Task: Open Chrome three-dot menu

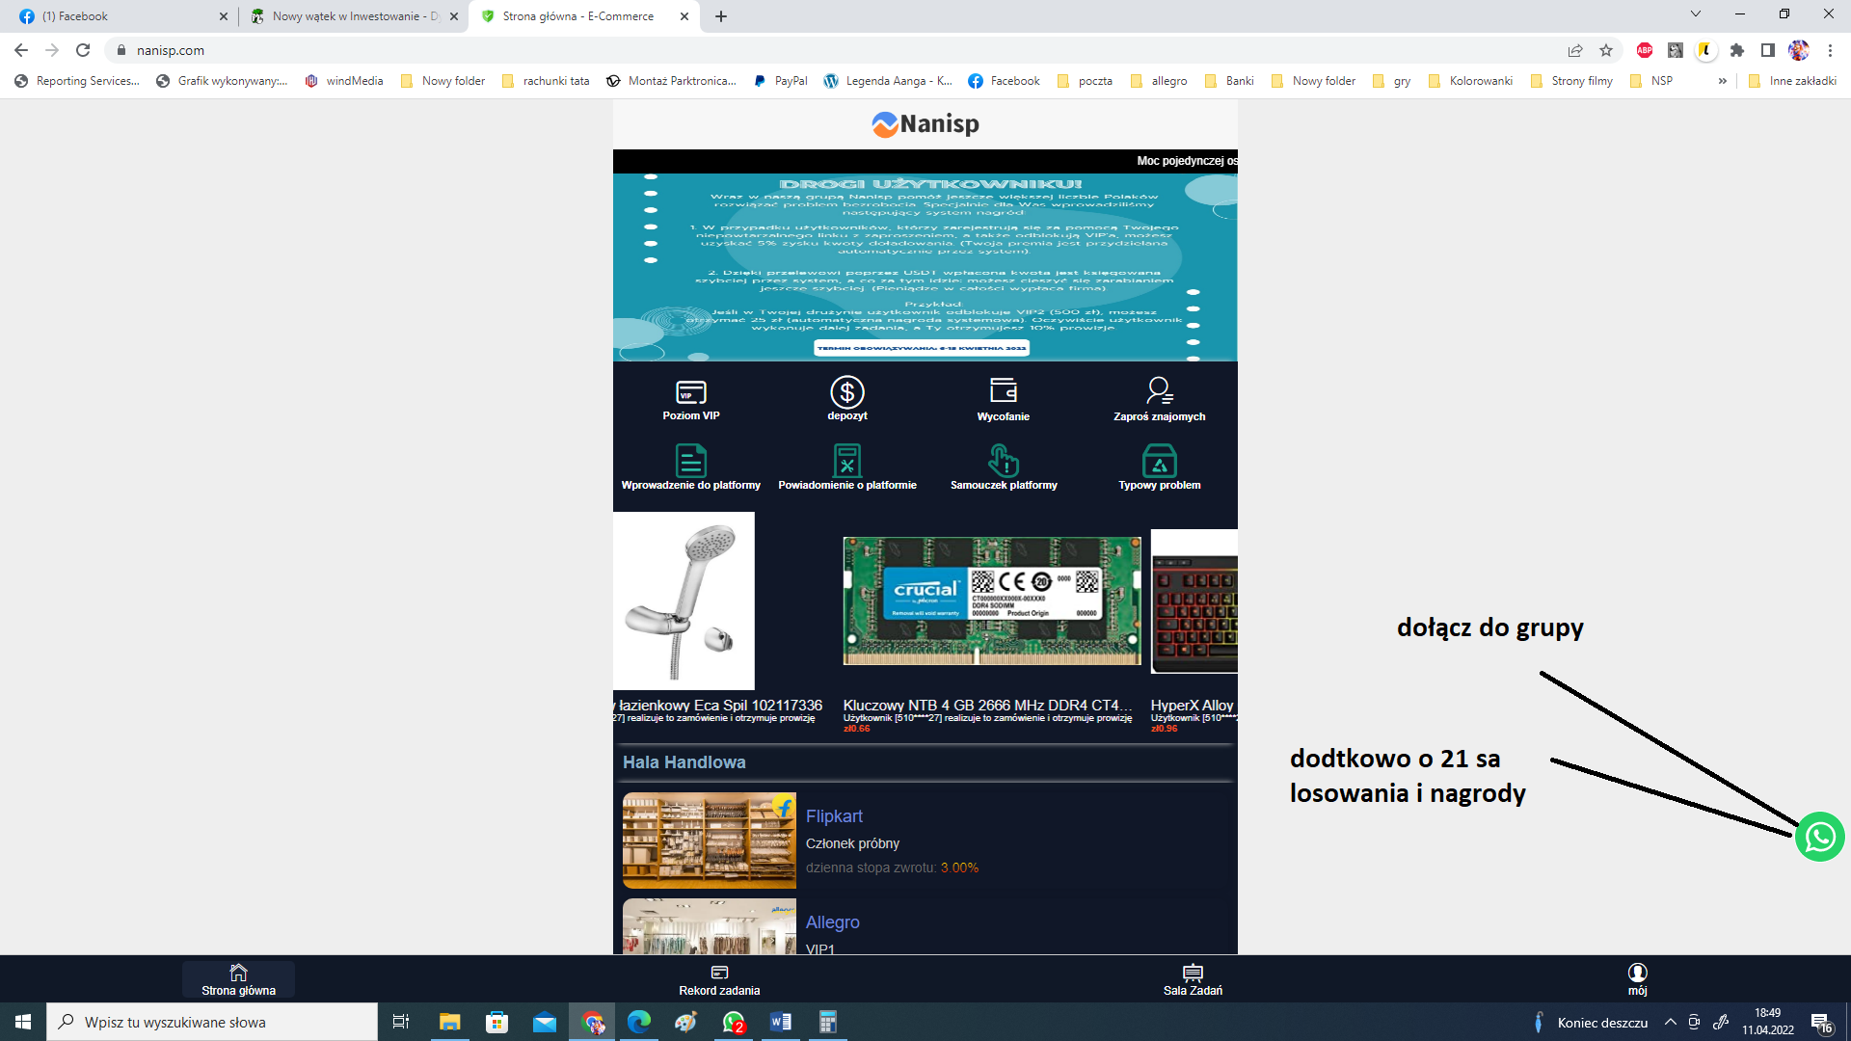Action: pyautogui.click(x=1830, y=50)
